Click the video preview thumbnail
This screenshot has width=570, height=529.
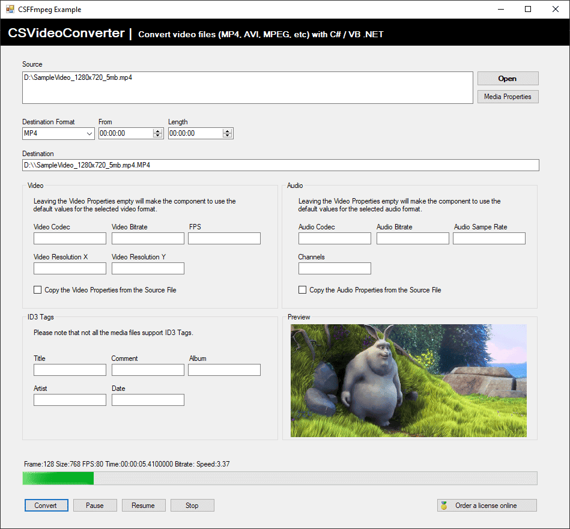tap(408, 380)
